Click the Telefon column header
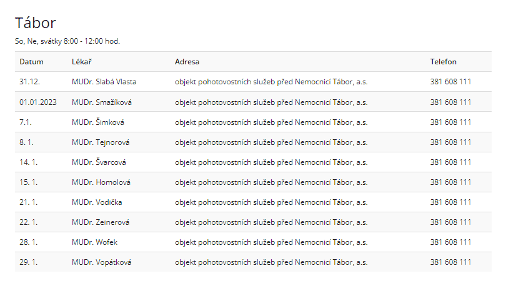 click(x=443, y=62)
